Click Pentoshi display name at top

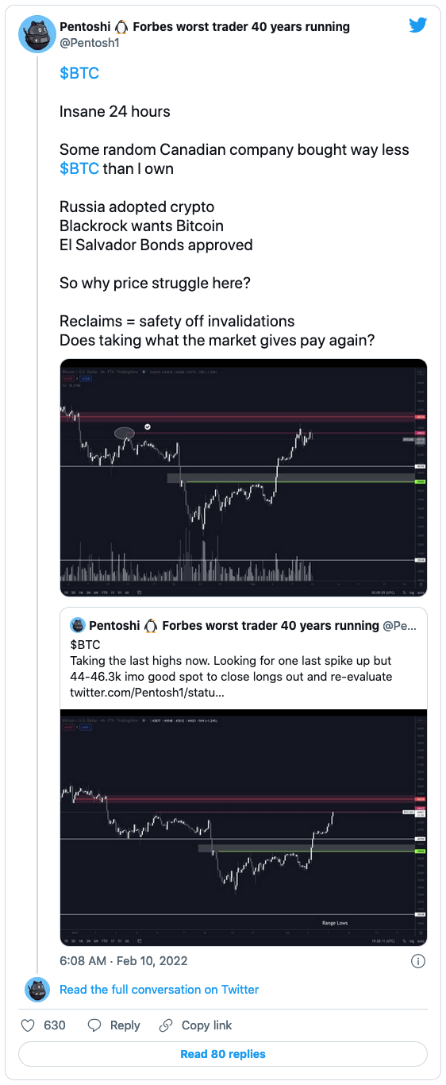[x=205, y=27]
